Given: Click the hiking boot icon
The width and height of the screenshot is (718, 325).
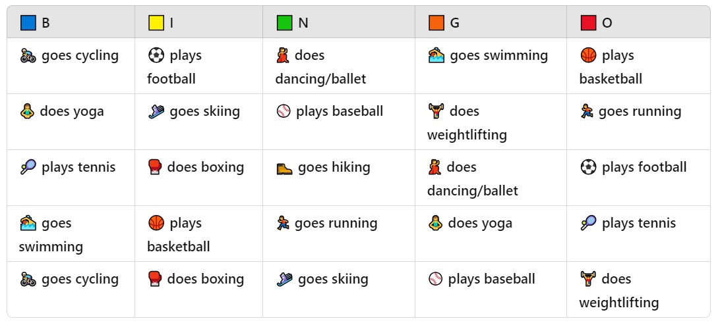Looking at the screenshot, I should (284, 168).
